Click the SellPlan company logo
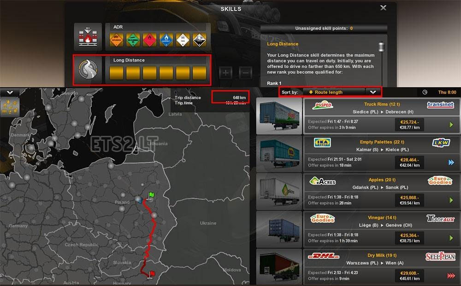Viewport: 461px width, 286px height. (440, 257)
